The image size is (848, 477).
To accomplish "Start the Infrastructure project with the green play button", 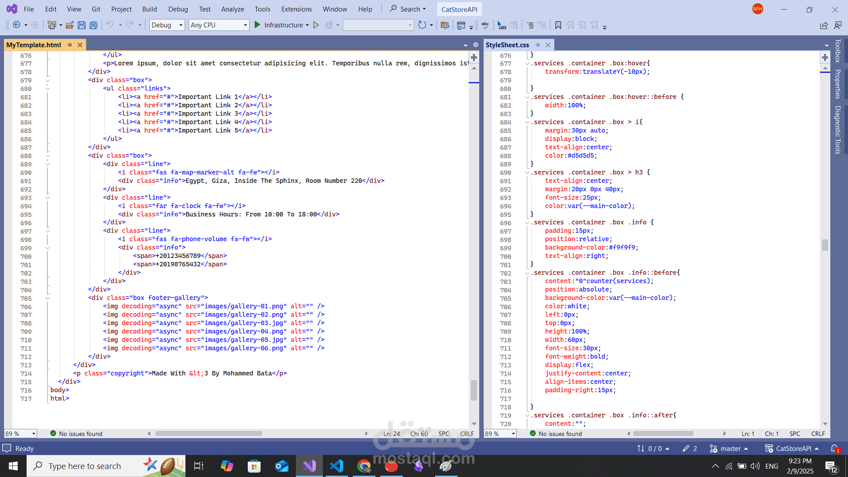I will [x=257, y=25].
